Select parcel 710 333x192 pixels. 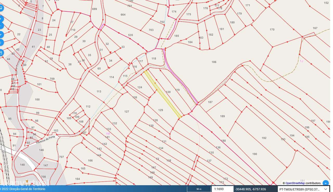point(73,30)
